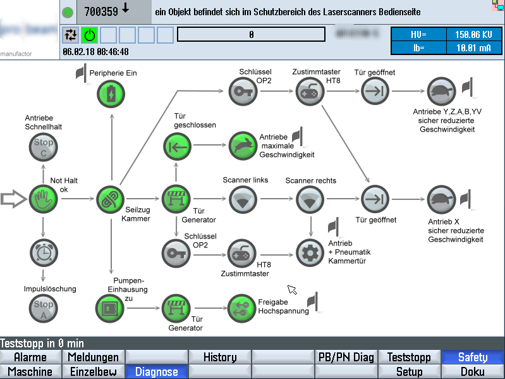Screen dimensions: 505x379
Task: Switch to the Diagnose tab
Action: point(157,372)
